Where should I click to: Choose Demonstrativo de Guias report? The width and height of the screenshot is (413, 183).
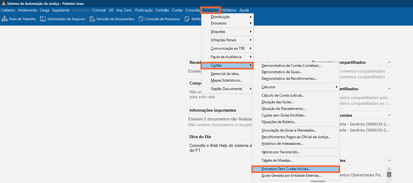[x=282, y=72]
